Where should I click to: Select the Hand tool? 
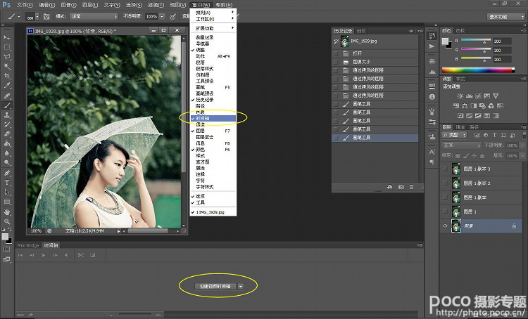click(x=7, y=212)
